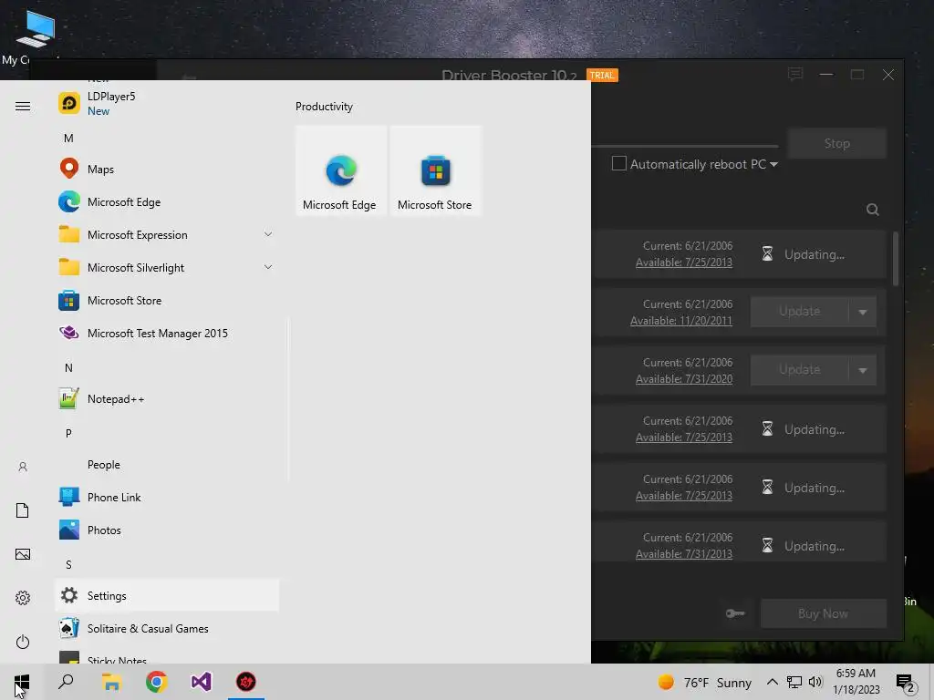Click Update for the 11/20/2011 driver

point(799,312)
